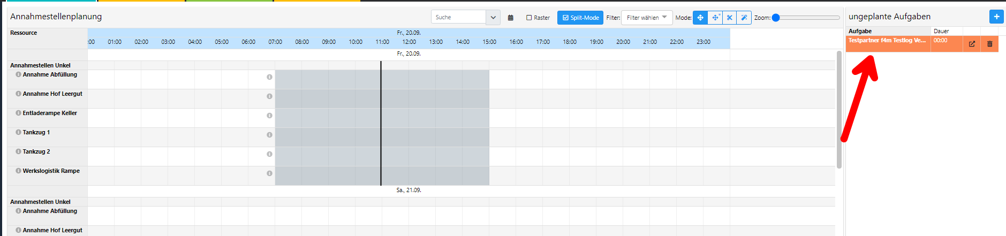1006x236 pixels.
Task: Expand the Filter wählen dropdown
Action: click(x=647, y=18)
